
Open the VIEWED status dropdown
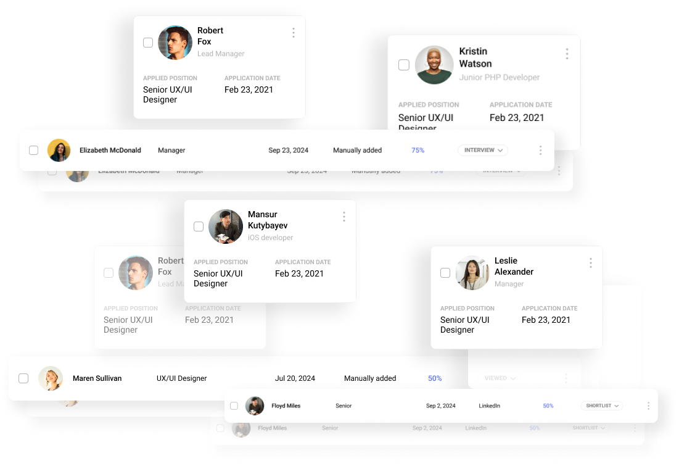tap(500, 378)
